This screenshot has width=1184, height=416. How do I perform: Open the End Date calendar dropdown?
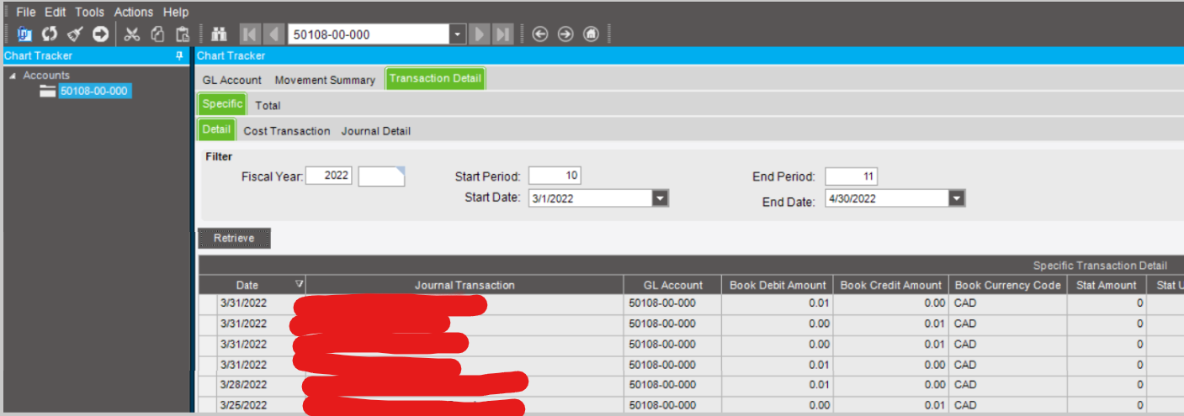click(957, 198)
